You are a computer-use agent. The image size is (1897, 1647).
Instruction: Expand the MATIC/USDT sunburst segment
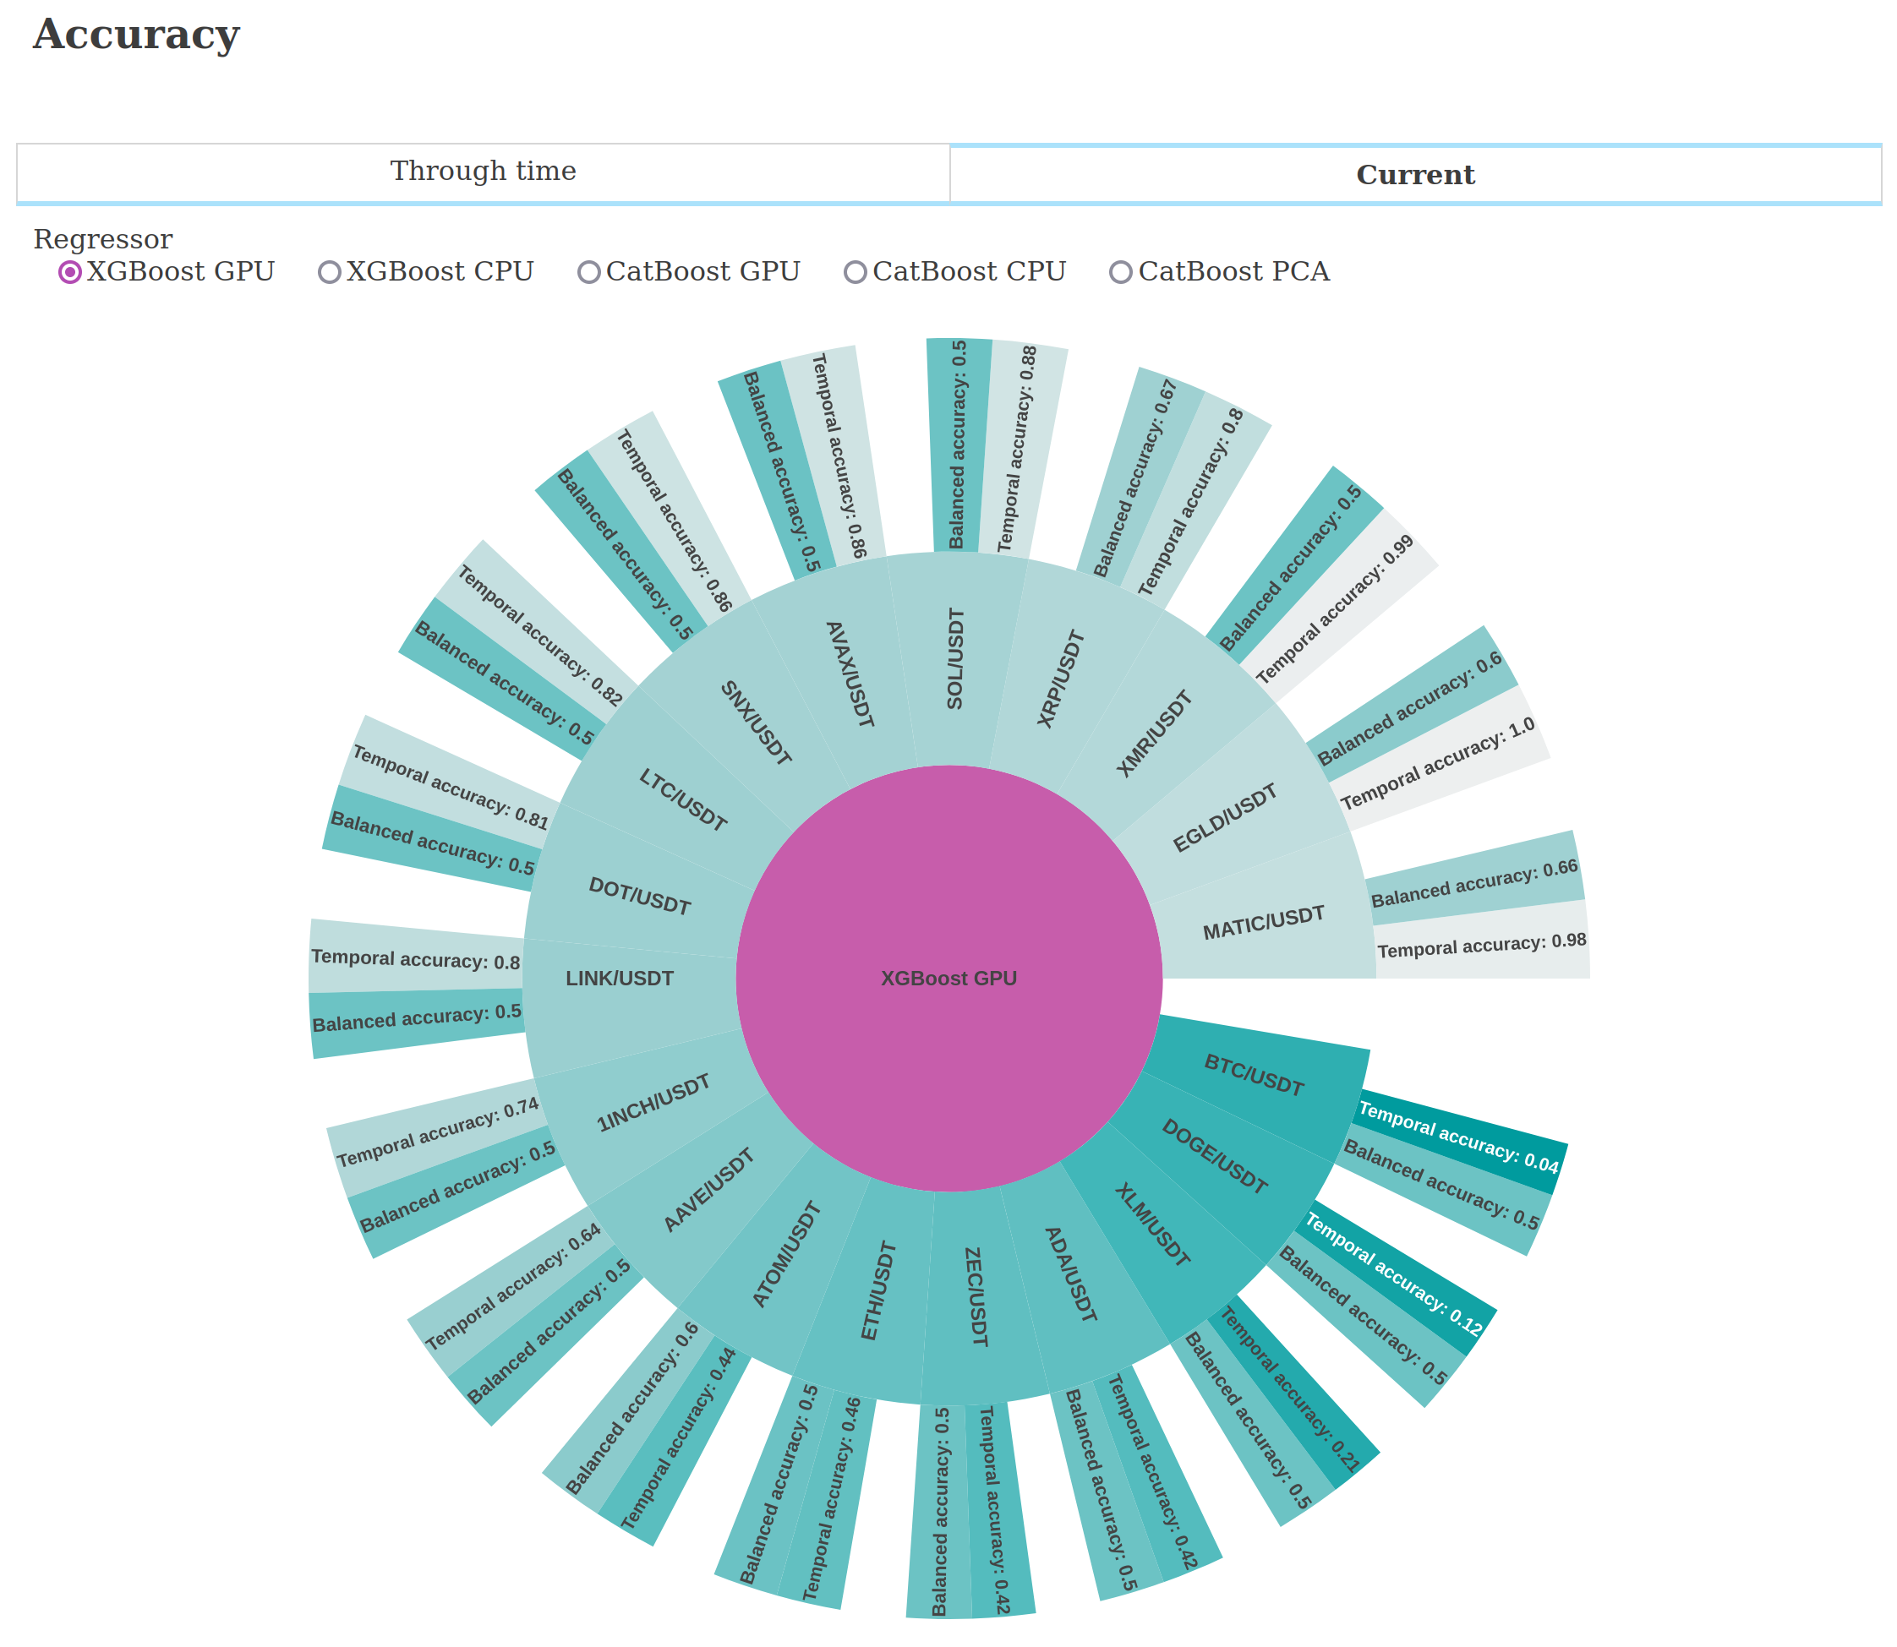(x=1265, y=922)
